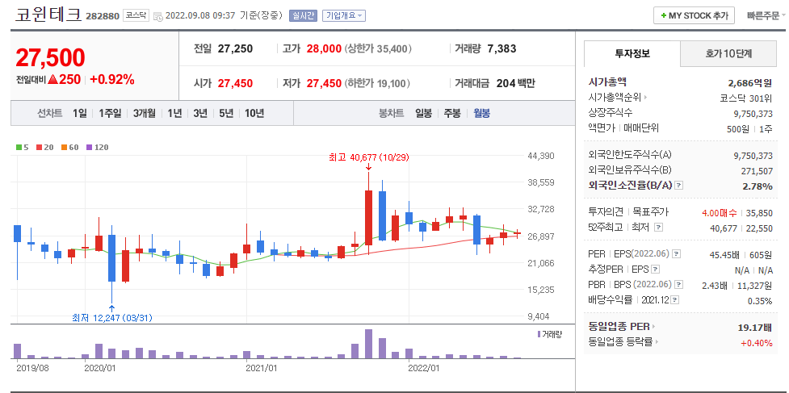Open help icon next to 52주최고 최저
789x393 pixels.
[x=658, y=228]
